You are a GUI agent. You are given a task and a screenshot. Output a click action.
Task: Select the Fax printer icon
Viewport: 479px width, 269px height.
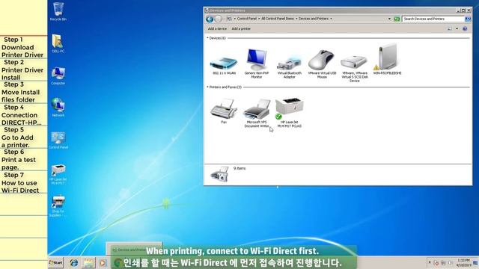[224, 111]
